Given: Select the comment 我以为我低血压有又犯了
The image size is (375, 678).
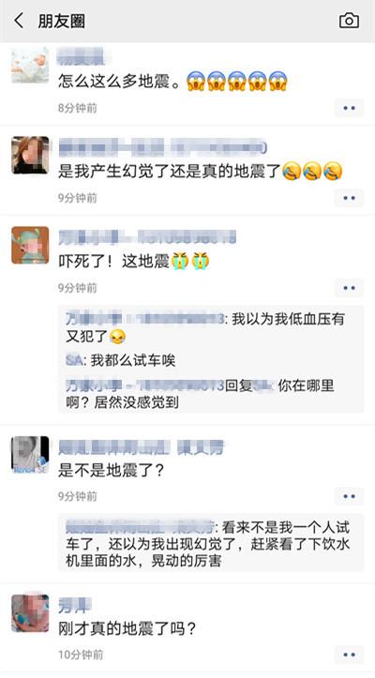Looking at the screenshot, I should coord(205,328).
